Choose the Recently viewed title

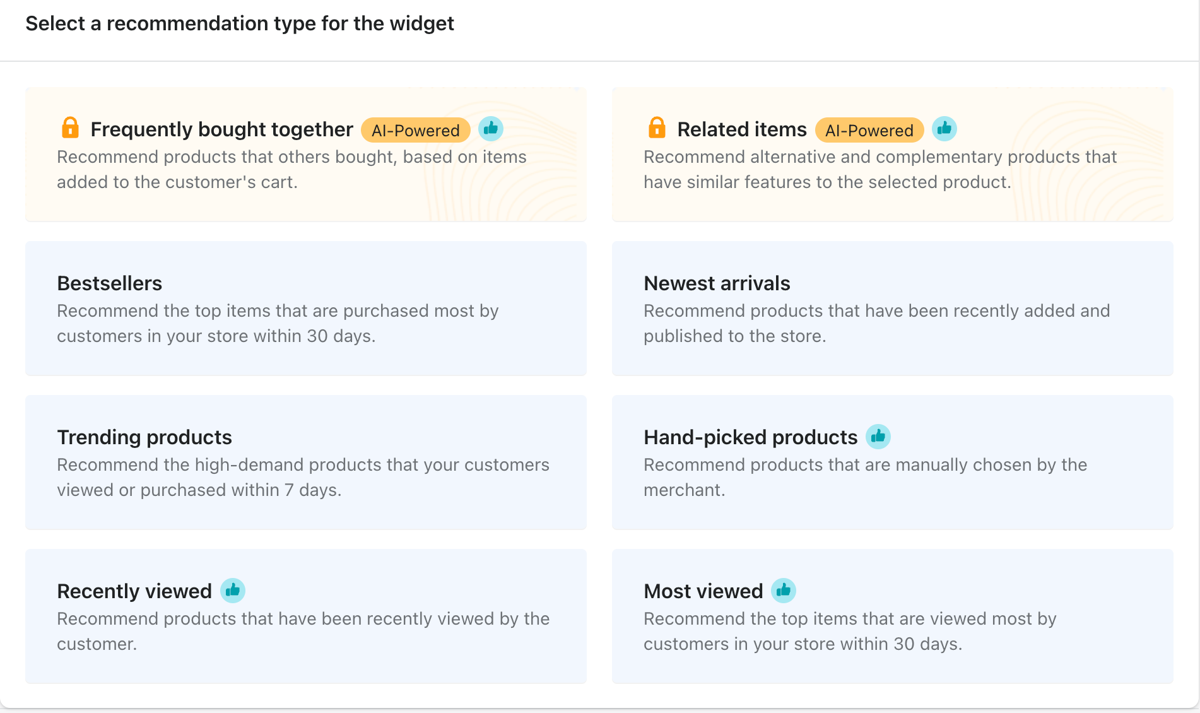click(134, 591)
